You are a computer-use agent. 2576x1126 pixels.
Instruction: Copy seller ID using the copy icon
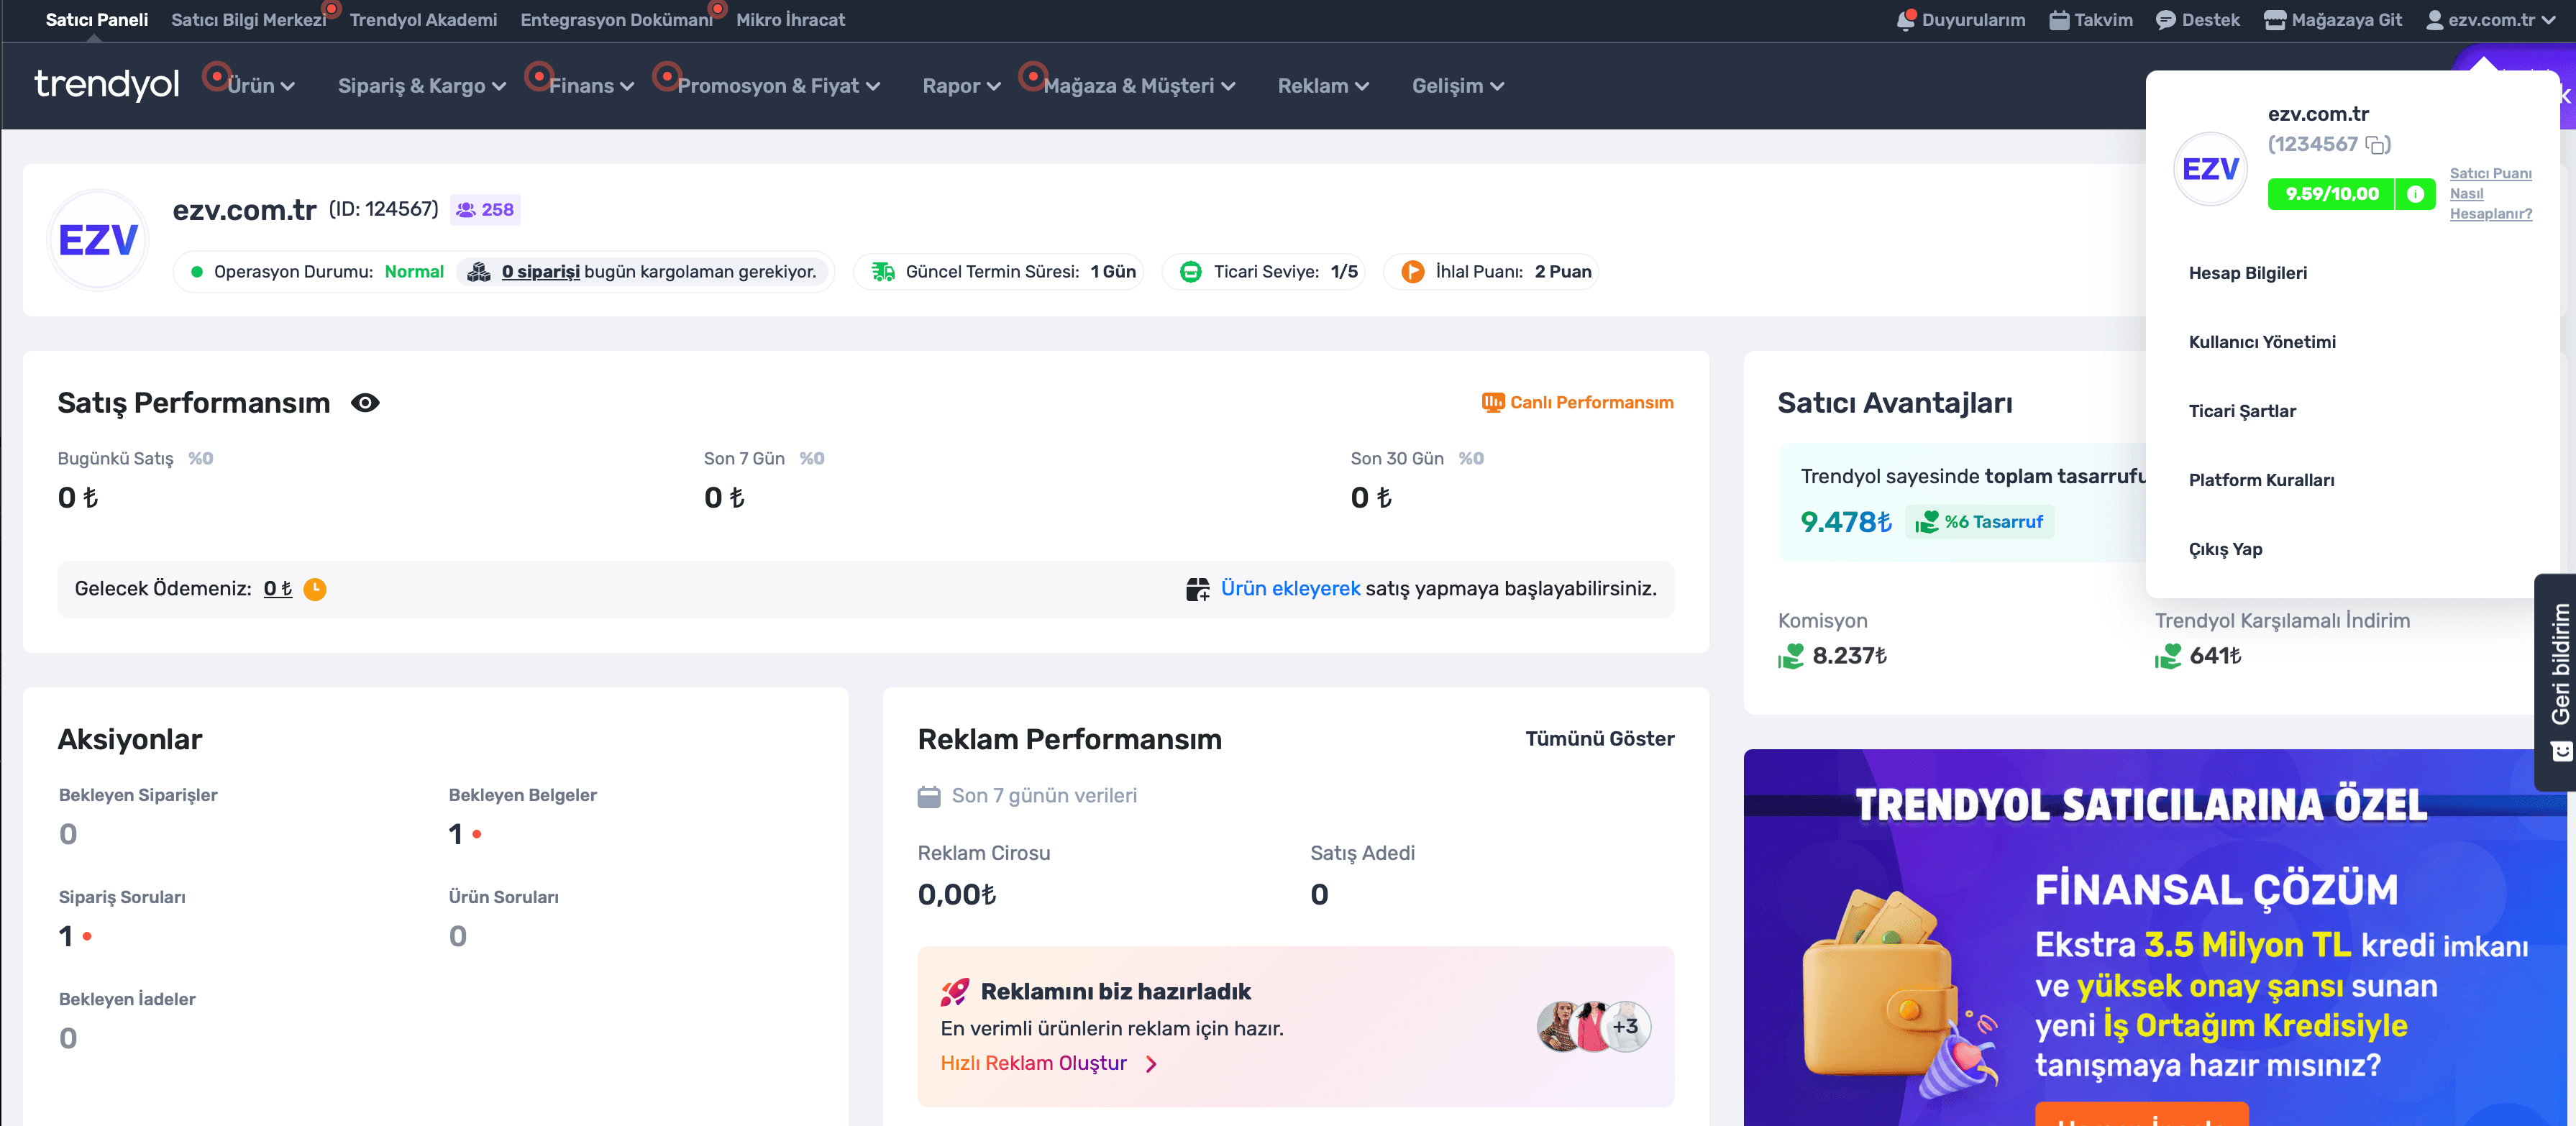[2376, 145]
